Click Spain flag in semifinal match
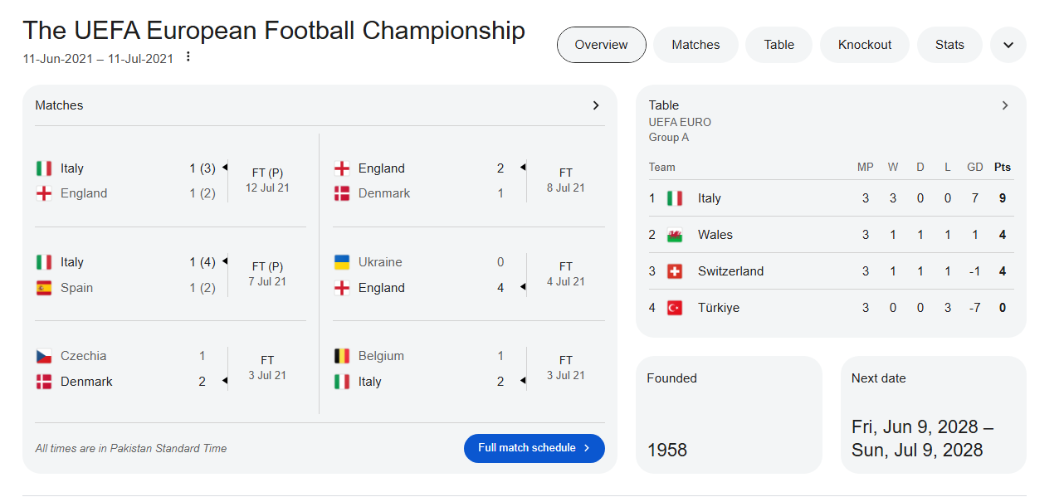Screen dimensions: 1064x497 click(x=44, y=288)
